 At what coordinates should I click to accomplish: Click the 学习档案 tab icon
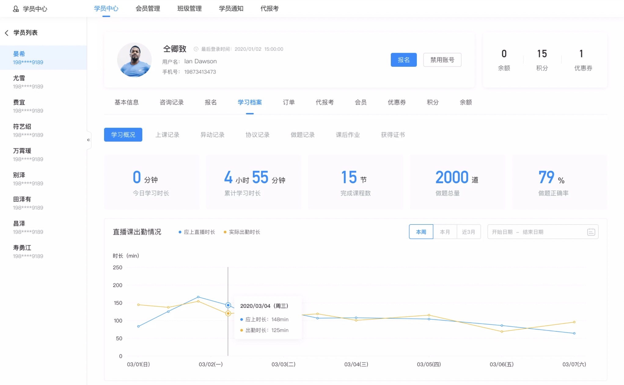tap(250, 103)
